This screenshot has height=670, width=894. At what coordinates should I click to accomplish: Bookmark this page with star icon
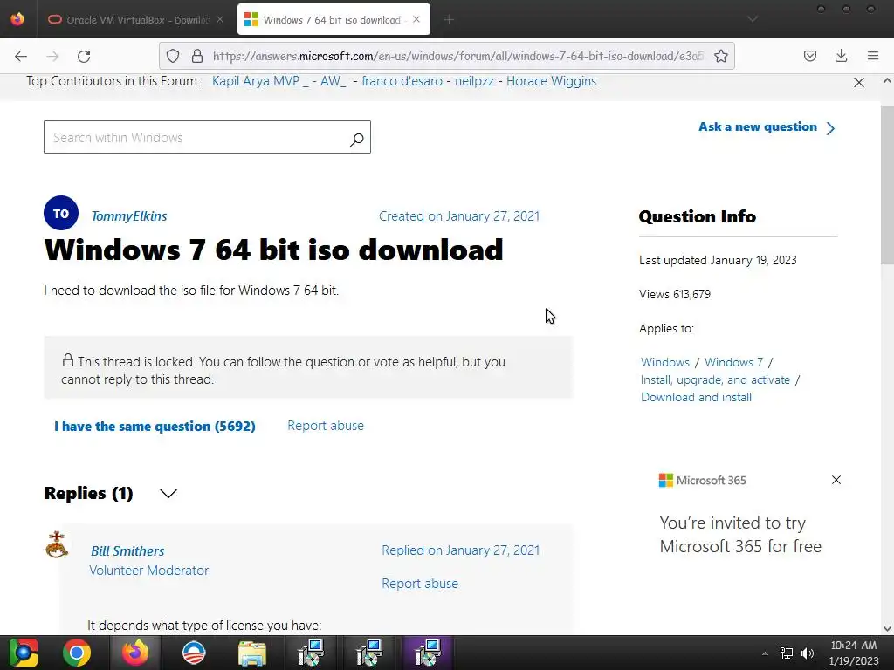[720, 56]
